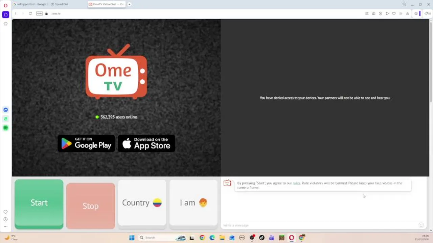Screen dimensions: 433x243
Task: Focus the "Write a message" input field
Action: click(x=320, y=225)
